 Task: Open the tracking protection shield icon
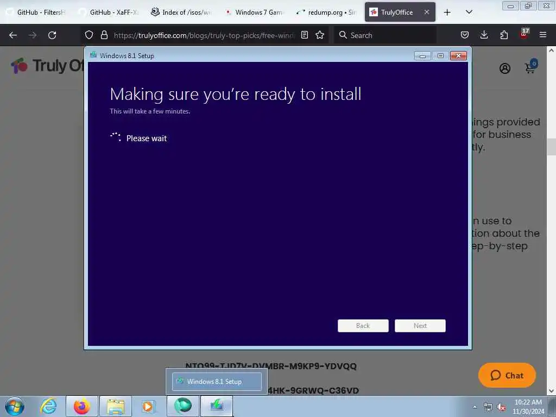click(89, 35)
